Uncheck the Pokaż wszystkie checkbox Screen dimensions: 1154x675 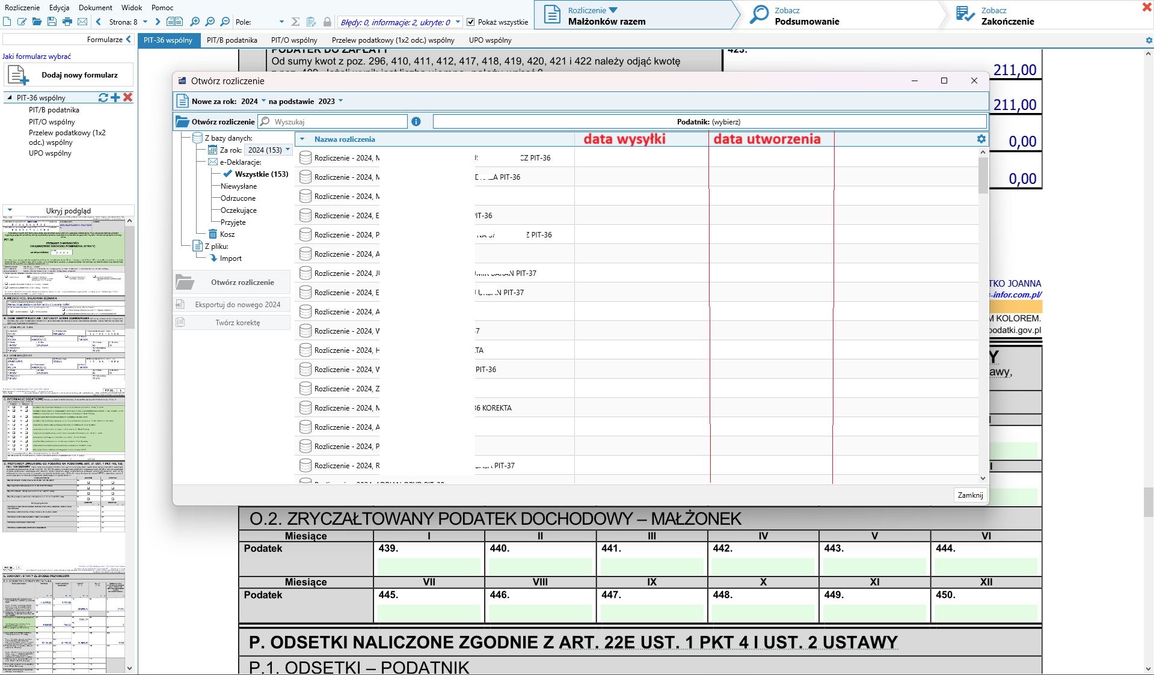coord(471,22)
